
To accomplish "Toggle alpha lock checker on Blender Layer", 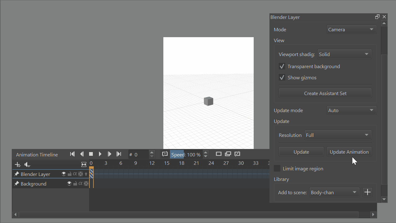I will [x=80, y=174].
